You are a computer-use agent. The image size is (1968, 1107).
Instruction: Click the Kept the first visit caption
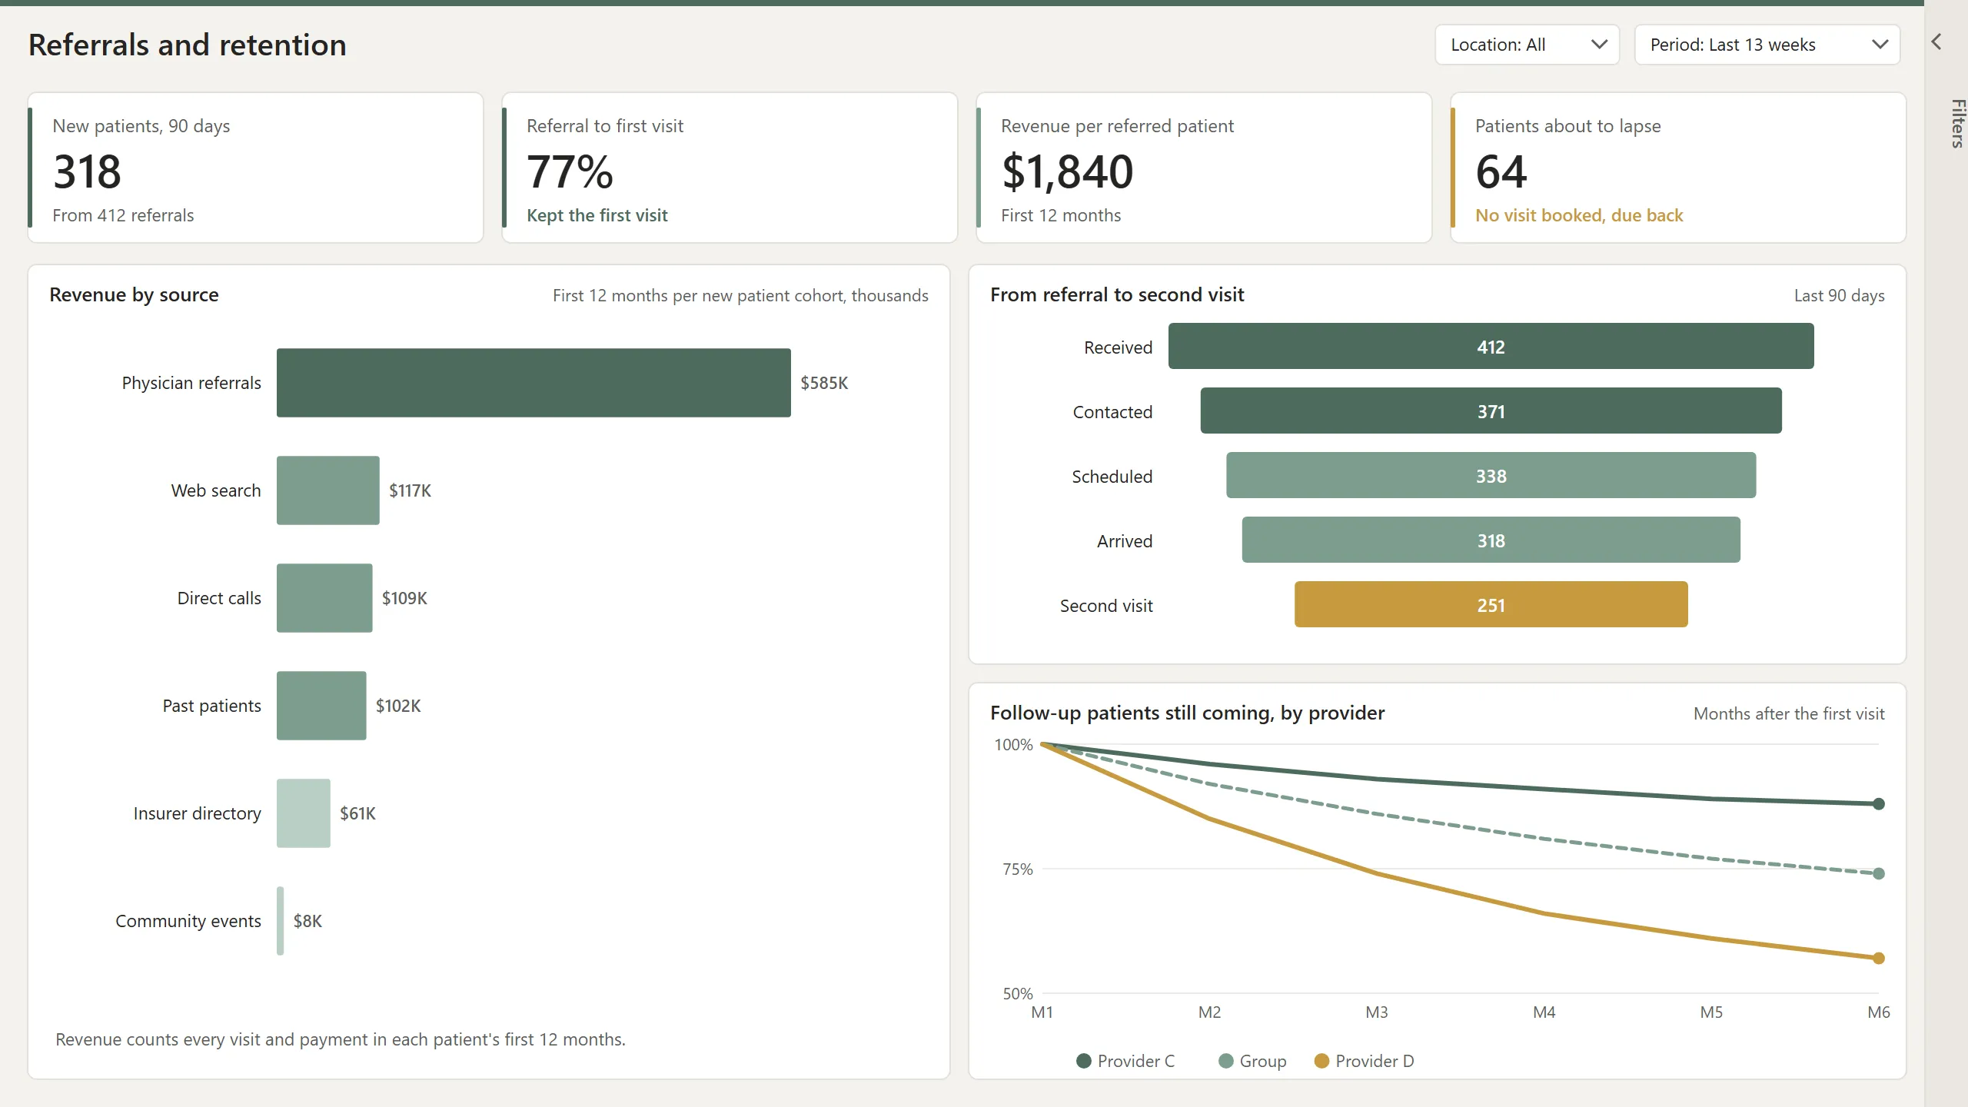click(x=597, y=215)
